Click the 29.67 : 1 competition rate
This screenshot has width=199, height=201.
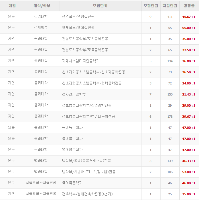(x=188, y=117)
